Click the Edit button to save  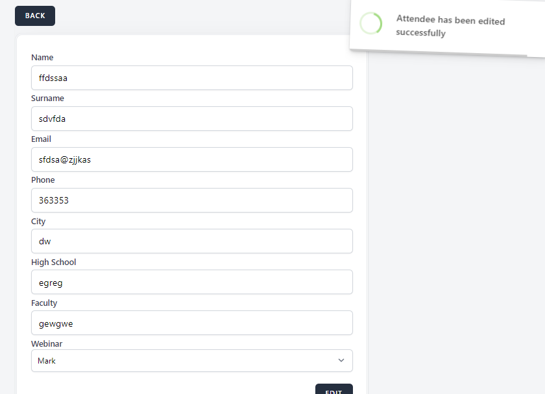point(333,389)
